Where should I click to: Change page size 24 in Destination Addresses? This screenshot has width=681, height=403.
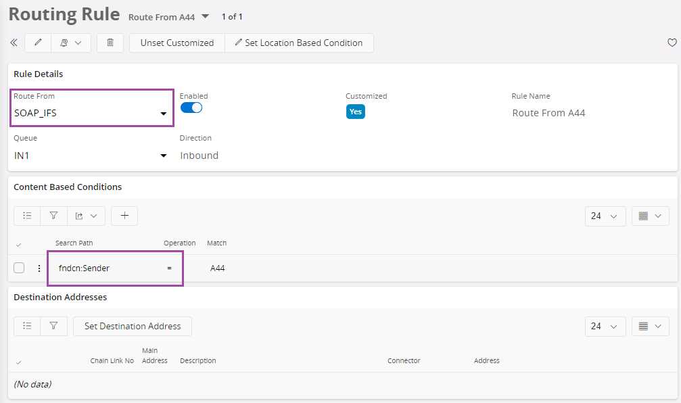coord(605,326)
